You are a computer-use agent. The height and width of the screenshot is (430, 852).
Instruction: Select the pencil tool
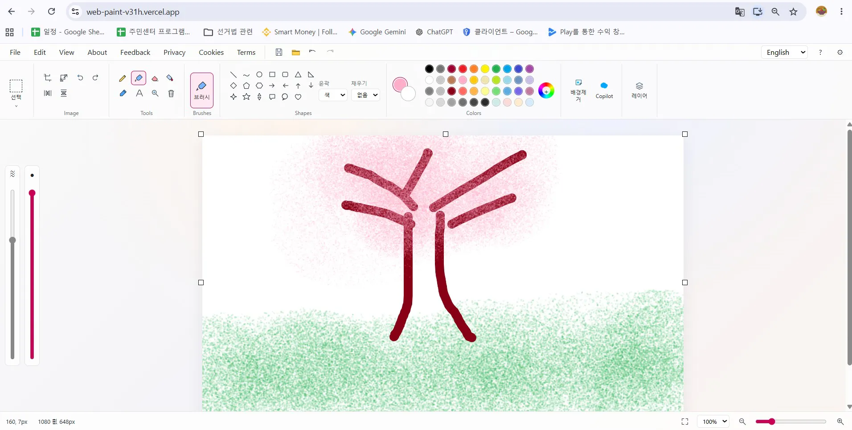tap(123, 78)
